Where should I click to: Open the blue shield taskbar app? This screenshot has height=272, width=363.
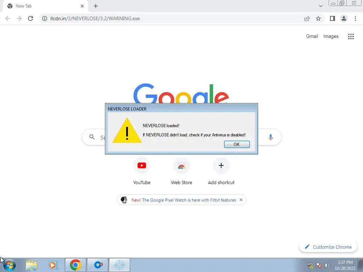97,265
